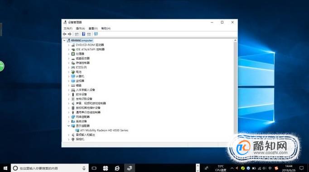Expand the 音频输入和输出 node
The width and height of the screenshot is (309, 172).
pyautogui.click(x=69, y=135)
